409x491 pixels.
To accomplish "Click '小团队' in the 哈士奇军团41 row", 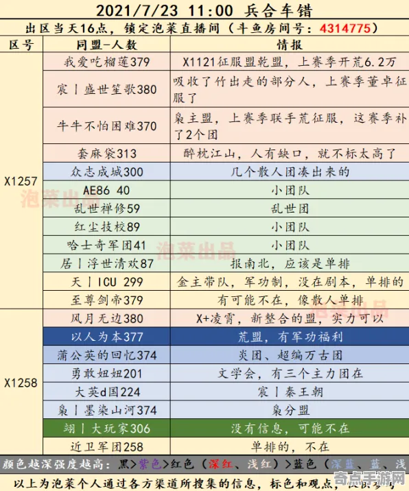I will [290, 245].
